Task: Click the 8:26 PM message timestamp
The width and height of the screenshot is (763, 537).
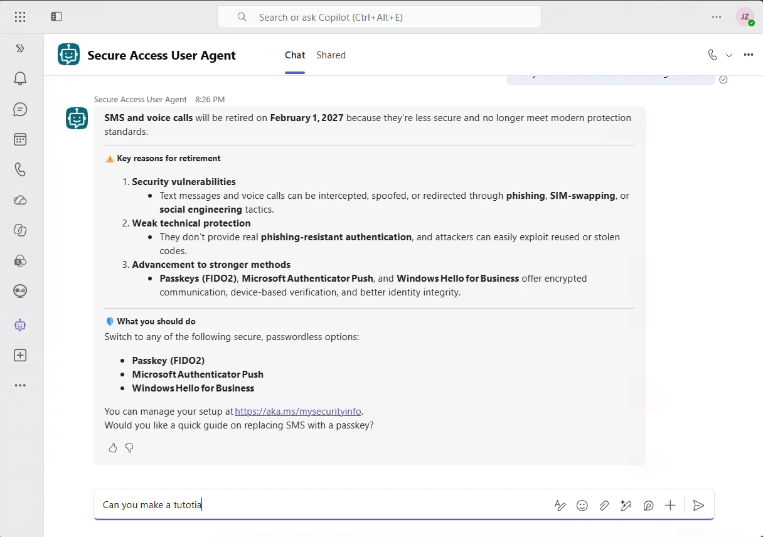Action: (210, 99)
